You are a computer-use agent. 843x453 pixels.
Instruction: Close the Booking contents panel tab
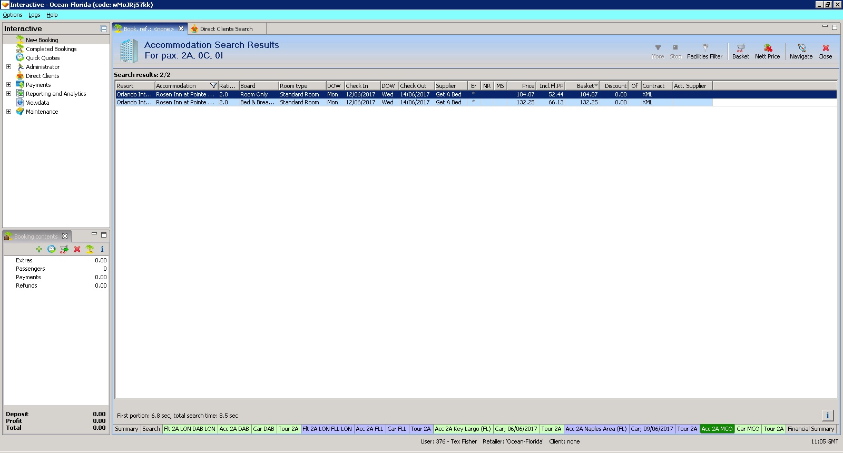[65, 236]
